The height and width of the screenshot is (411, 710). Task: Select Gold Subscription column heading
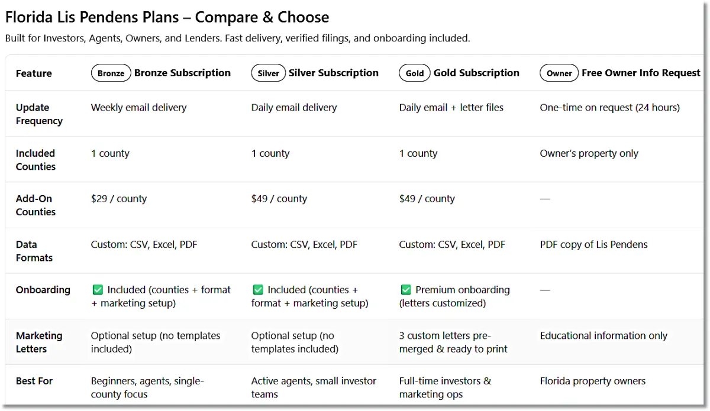(x=476, y=73)
